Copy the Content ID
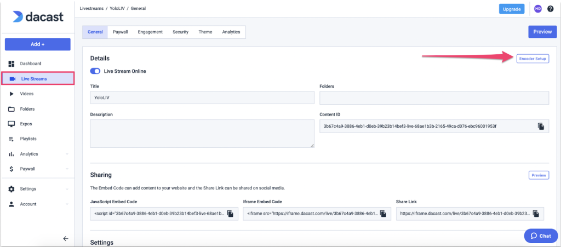This screenshot has width=561, height=247. (541, 126)
